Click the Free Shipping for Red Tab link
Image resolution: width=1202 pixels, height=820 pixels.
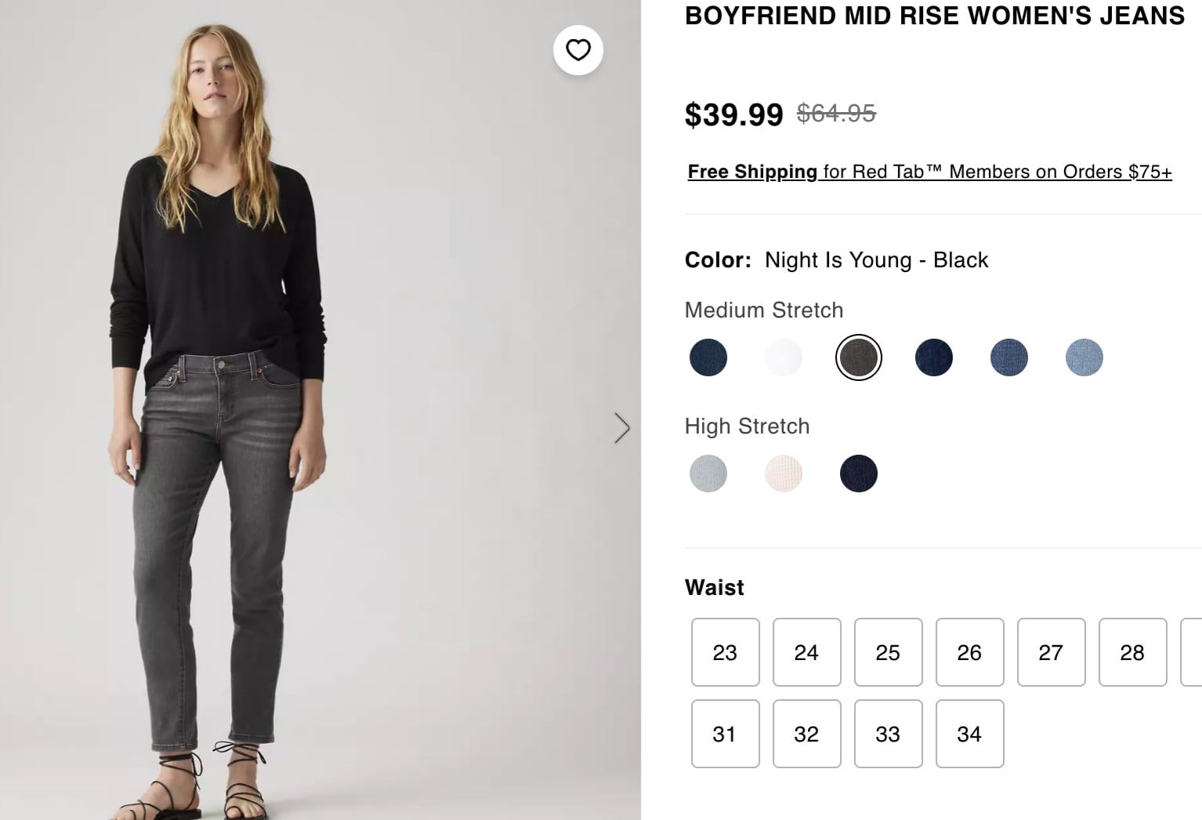click(x=929, y=172)
